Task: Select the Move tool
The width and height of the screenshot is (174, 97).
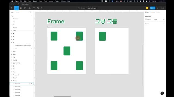Action: [x=16, y=8]
